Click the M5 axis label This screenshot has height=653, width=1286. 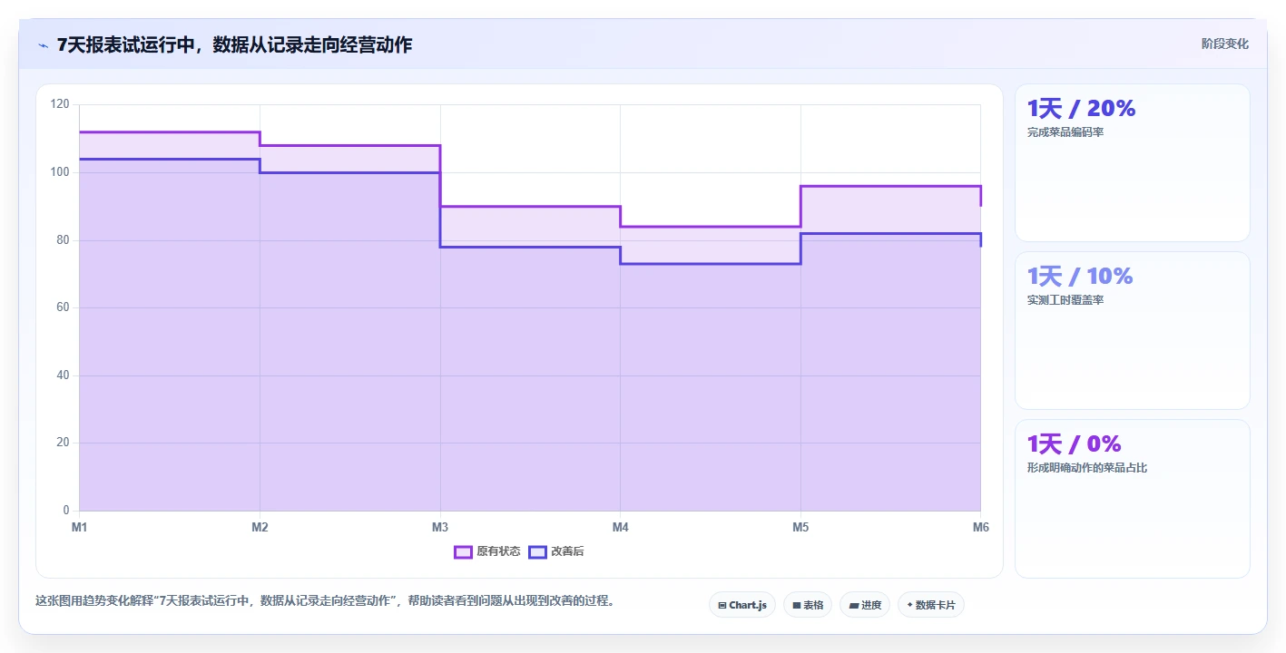pyautogui.click(x=800, y=527)
